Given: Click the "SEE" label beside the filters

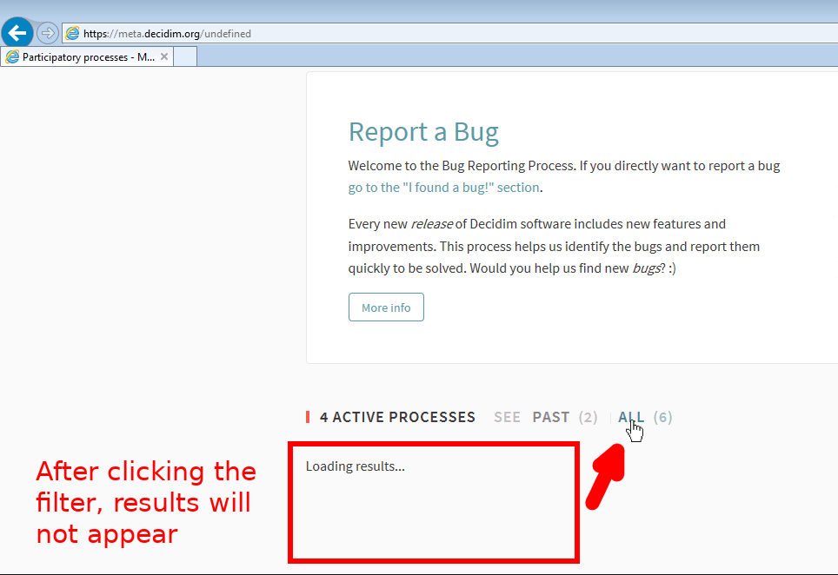Looking at the screenshot, I should pos(507,417).
